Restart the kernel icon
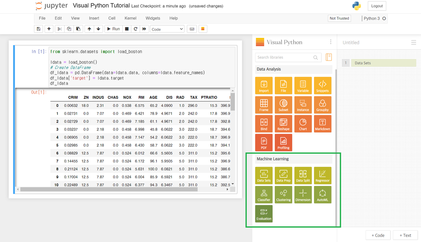Image resolution: width=421 pixels, height=242 pixels. coord(135,29)
